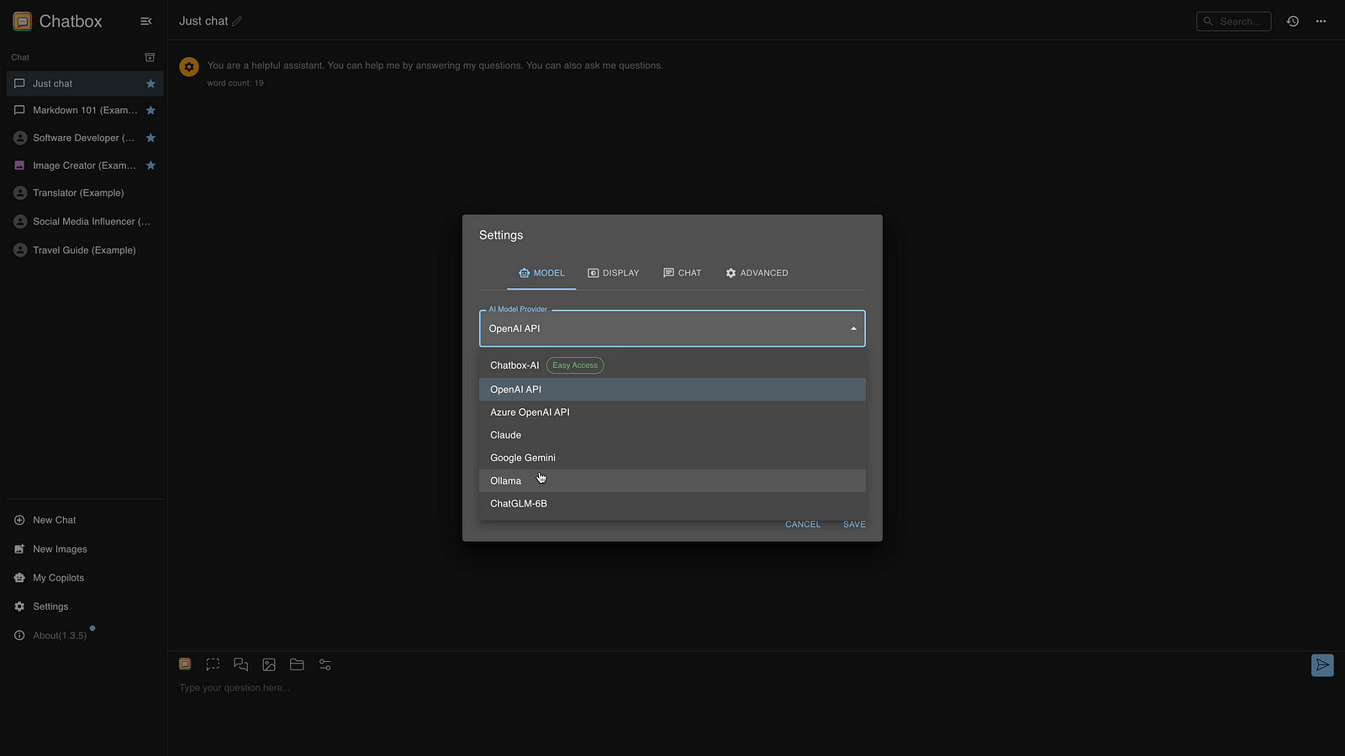Toggle star on Software Developer chat
Image resolution: width=1345 pixels, height=756 pixels.
[150, 138]
